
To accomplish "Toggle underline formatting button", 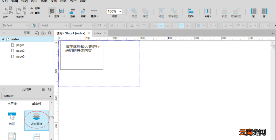I will click(124, 25).
